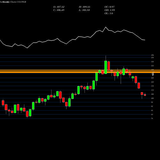
Task: Click the 113 price axis label
Action: pos(152,90)
